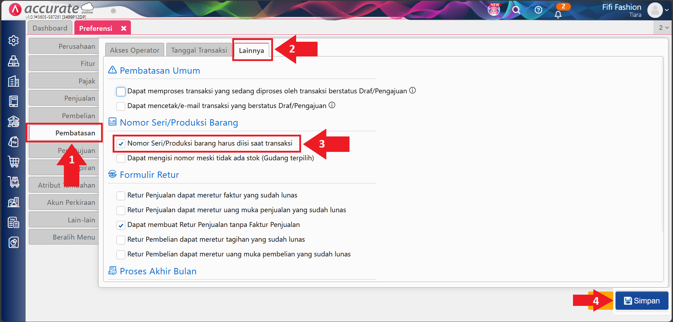Image resolution: width=673 pixels, height=322 pixels.
Task: Open the TAX documents icon in the sidebar
Action: click(x=13, y=222)
